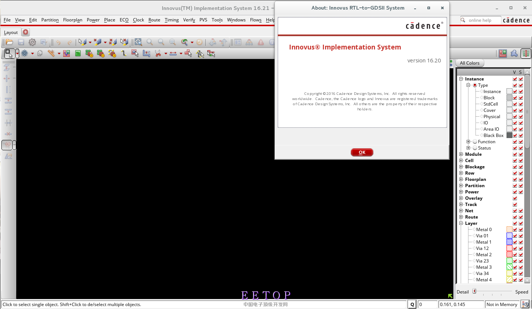Click the scissors cut wire tool

[158, 54]
